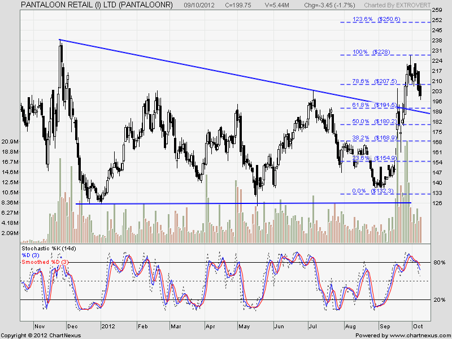Select the red Smoothed %D (3) legend

[44, 262]
